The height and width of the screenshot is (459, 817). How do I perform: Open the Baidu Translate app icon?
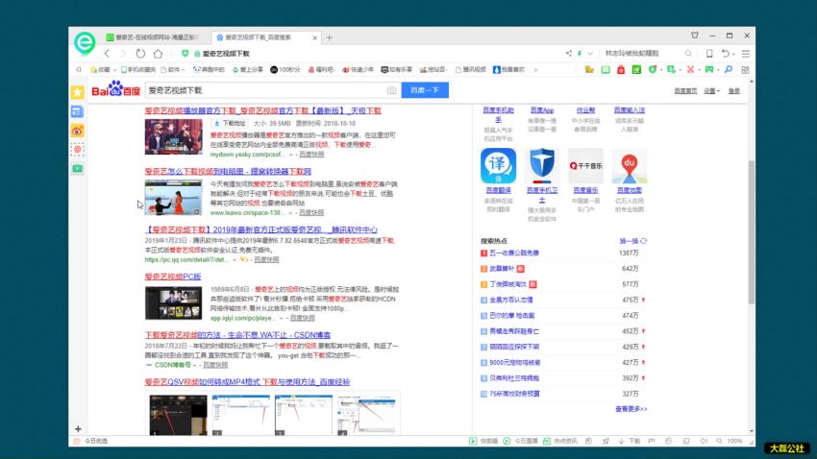[498, 165]
